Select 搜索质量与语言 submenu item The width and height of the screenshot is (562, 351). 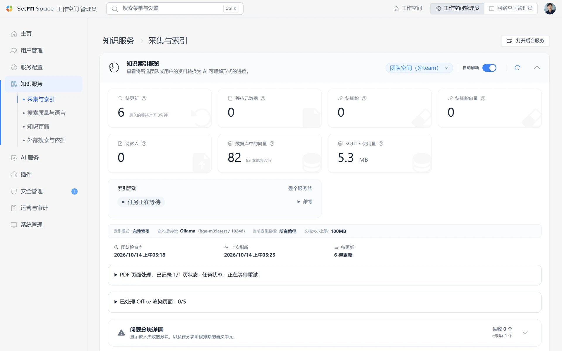click(x=46, y=113)
